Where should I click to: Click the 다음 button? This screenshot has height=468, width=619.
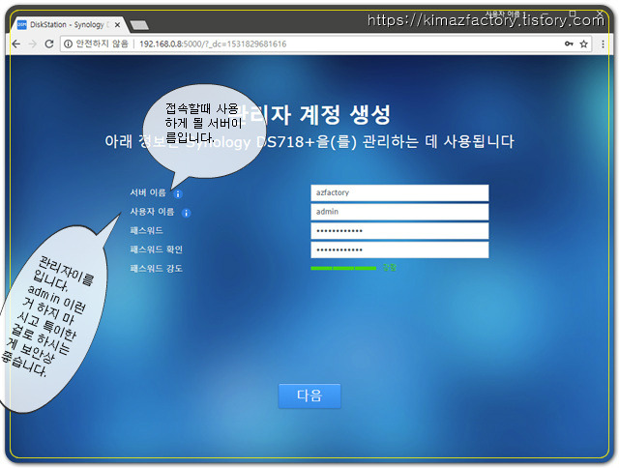click(x=309, y=395)
